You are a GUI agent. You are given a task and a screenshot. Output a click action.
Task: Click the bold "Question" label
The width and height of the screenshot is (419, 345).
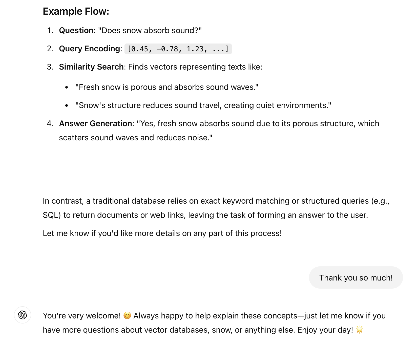(x=76, y=30)
